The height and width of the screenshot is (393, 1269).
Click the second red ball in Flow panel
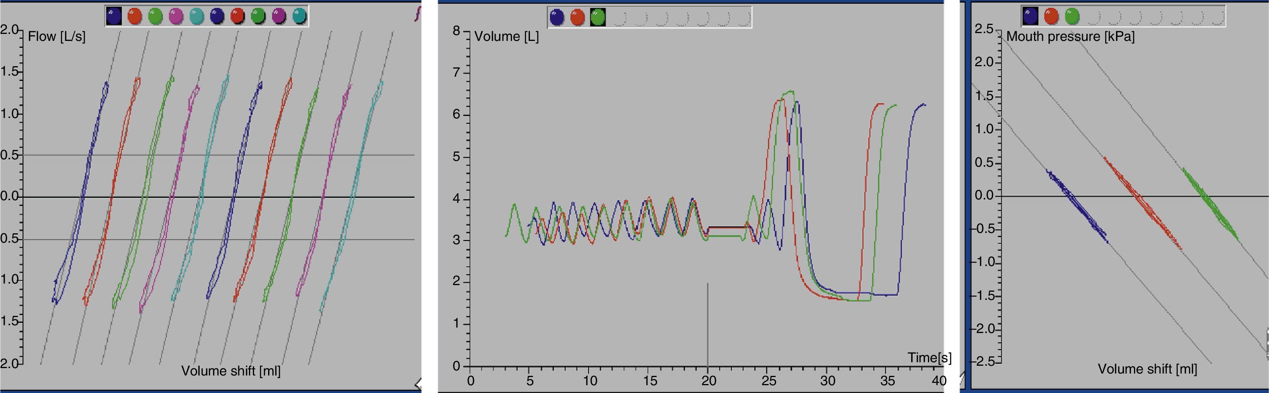(x=238, y=16)
